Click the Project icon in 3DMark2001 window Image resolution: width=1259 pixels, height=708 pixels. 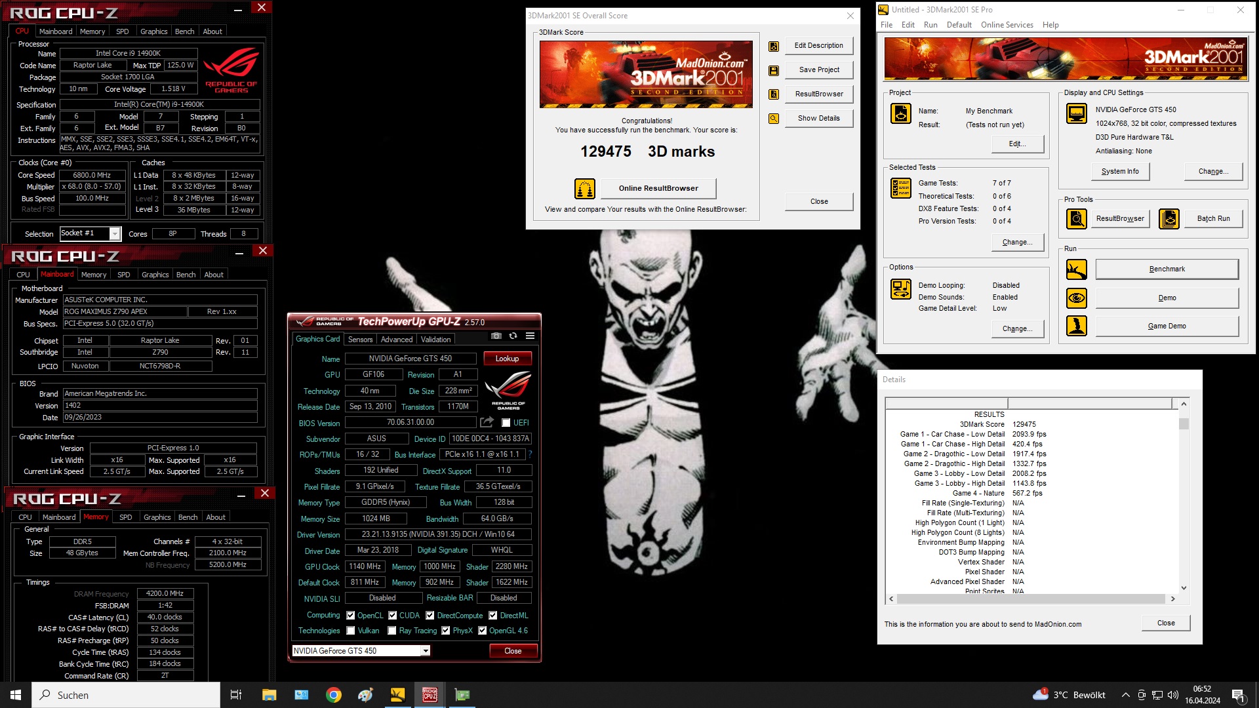click(901, 113)
